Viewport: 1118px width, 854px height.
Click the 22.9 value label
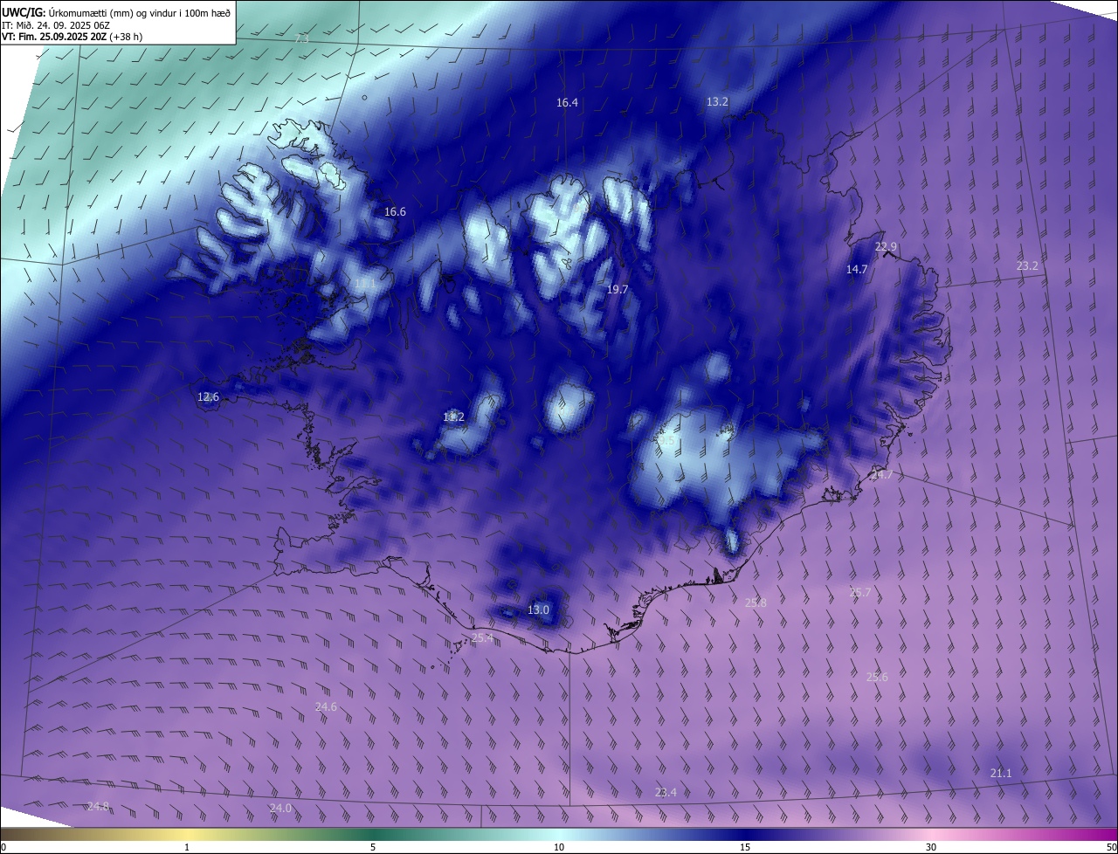[x=886, y=246]
